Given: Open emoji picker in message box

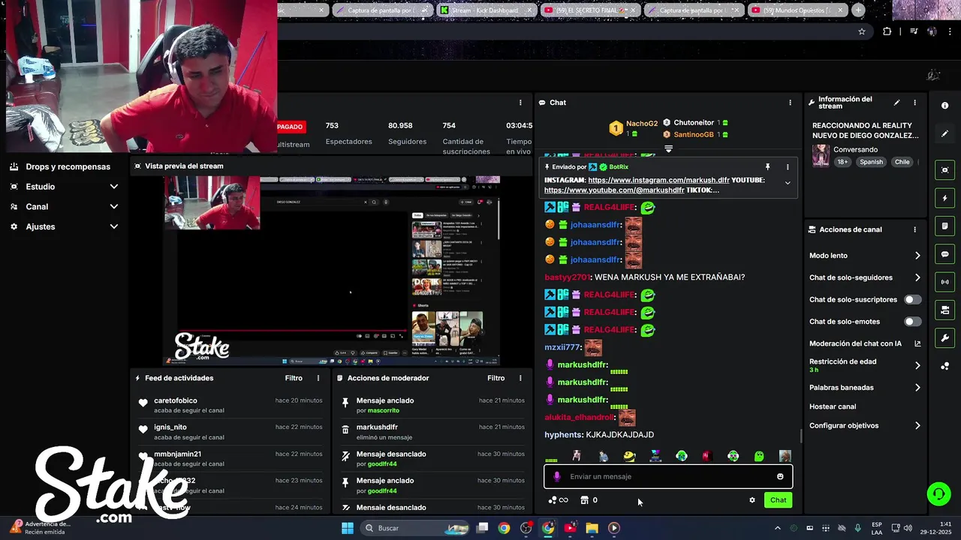Looking at the screenshot, I should pyautogui.click(x=780, y=476).
